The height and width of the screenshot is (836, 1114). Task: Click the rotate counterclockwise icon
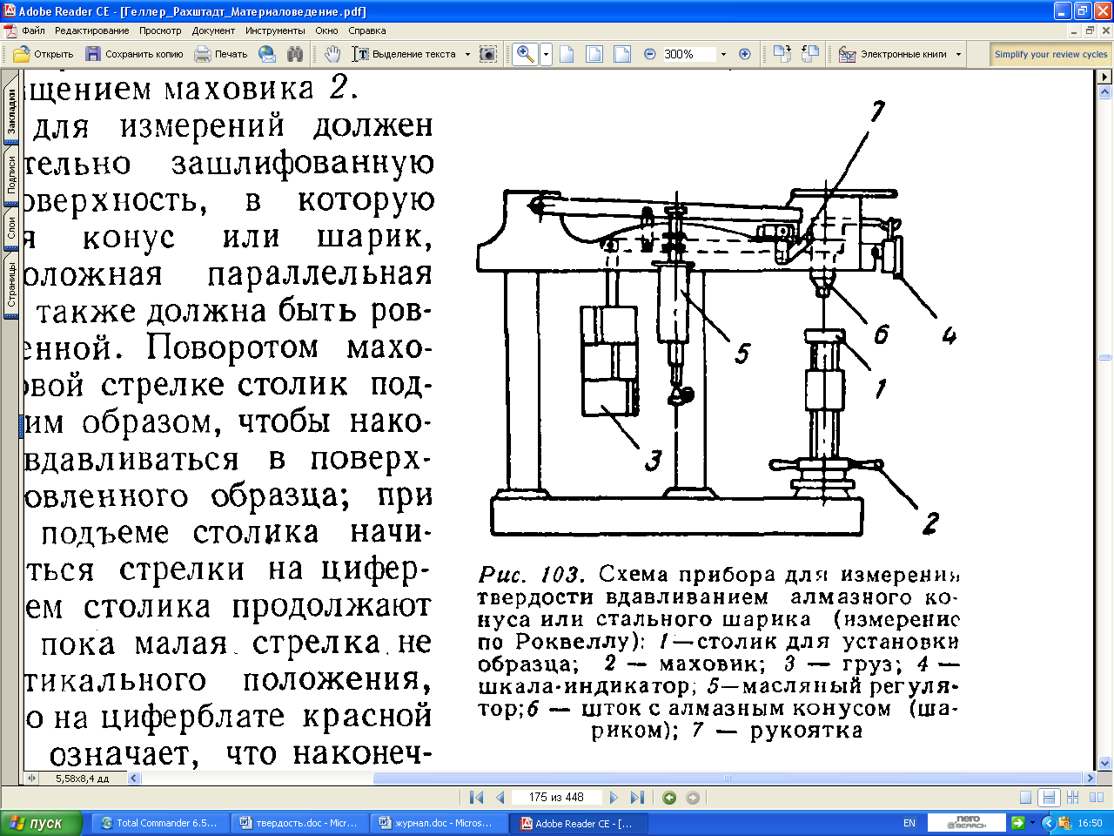coord(810,54)
